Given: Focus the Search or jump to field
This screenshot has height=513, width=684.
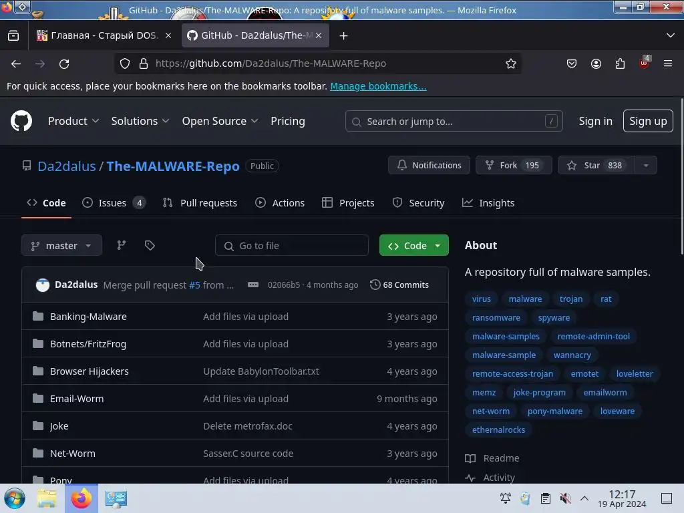Looking at the screenshot, I should 454,121.
